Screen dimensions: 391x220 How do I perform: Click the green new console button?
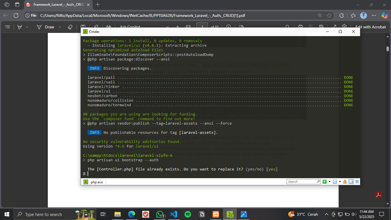(325, 182)
